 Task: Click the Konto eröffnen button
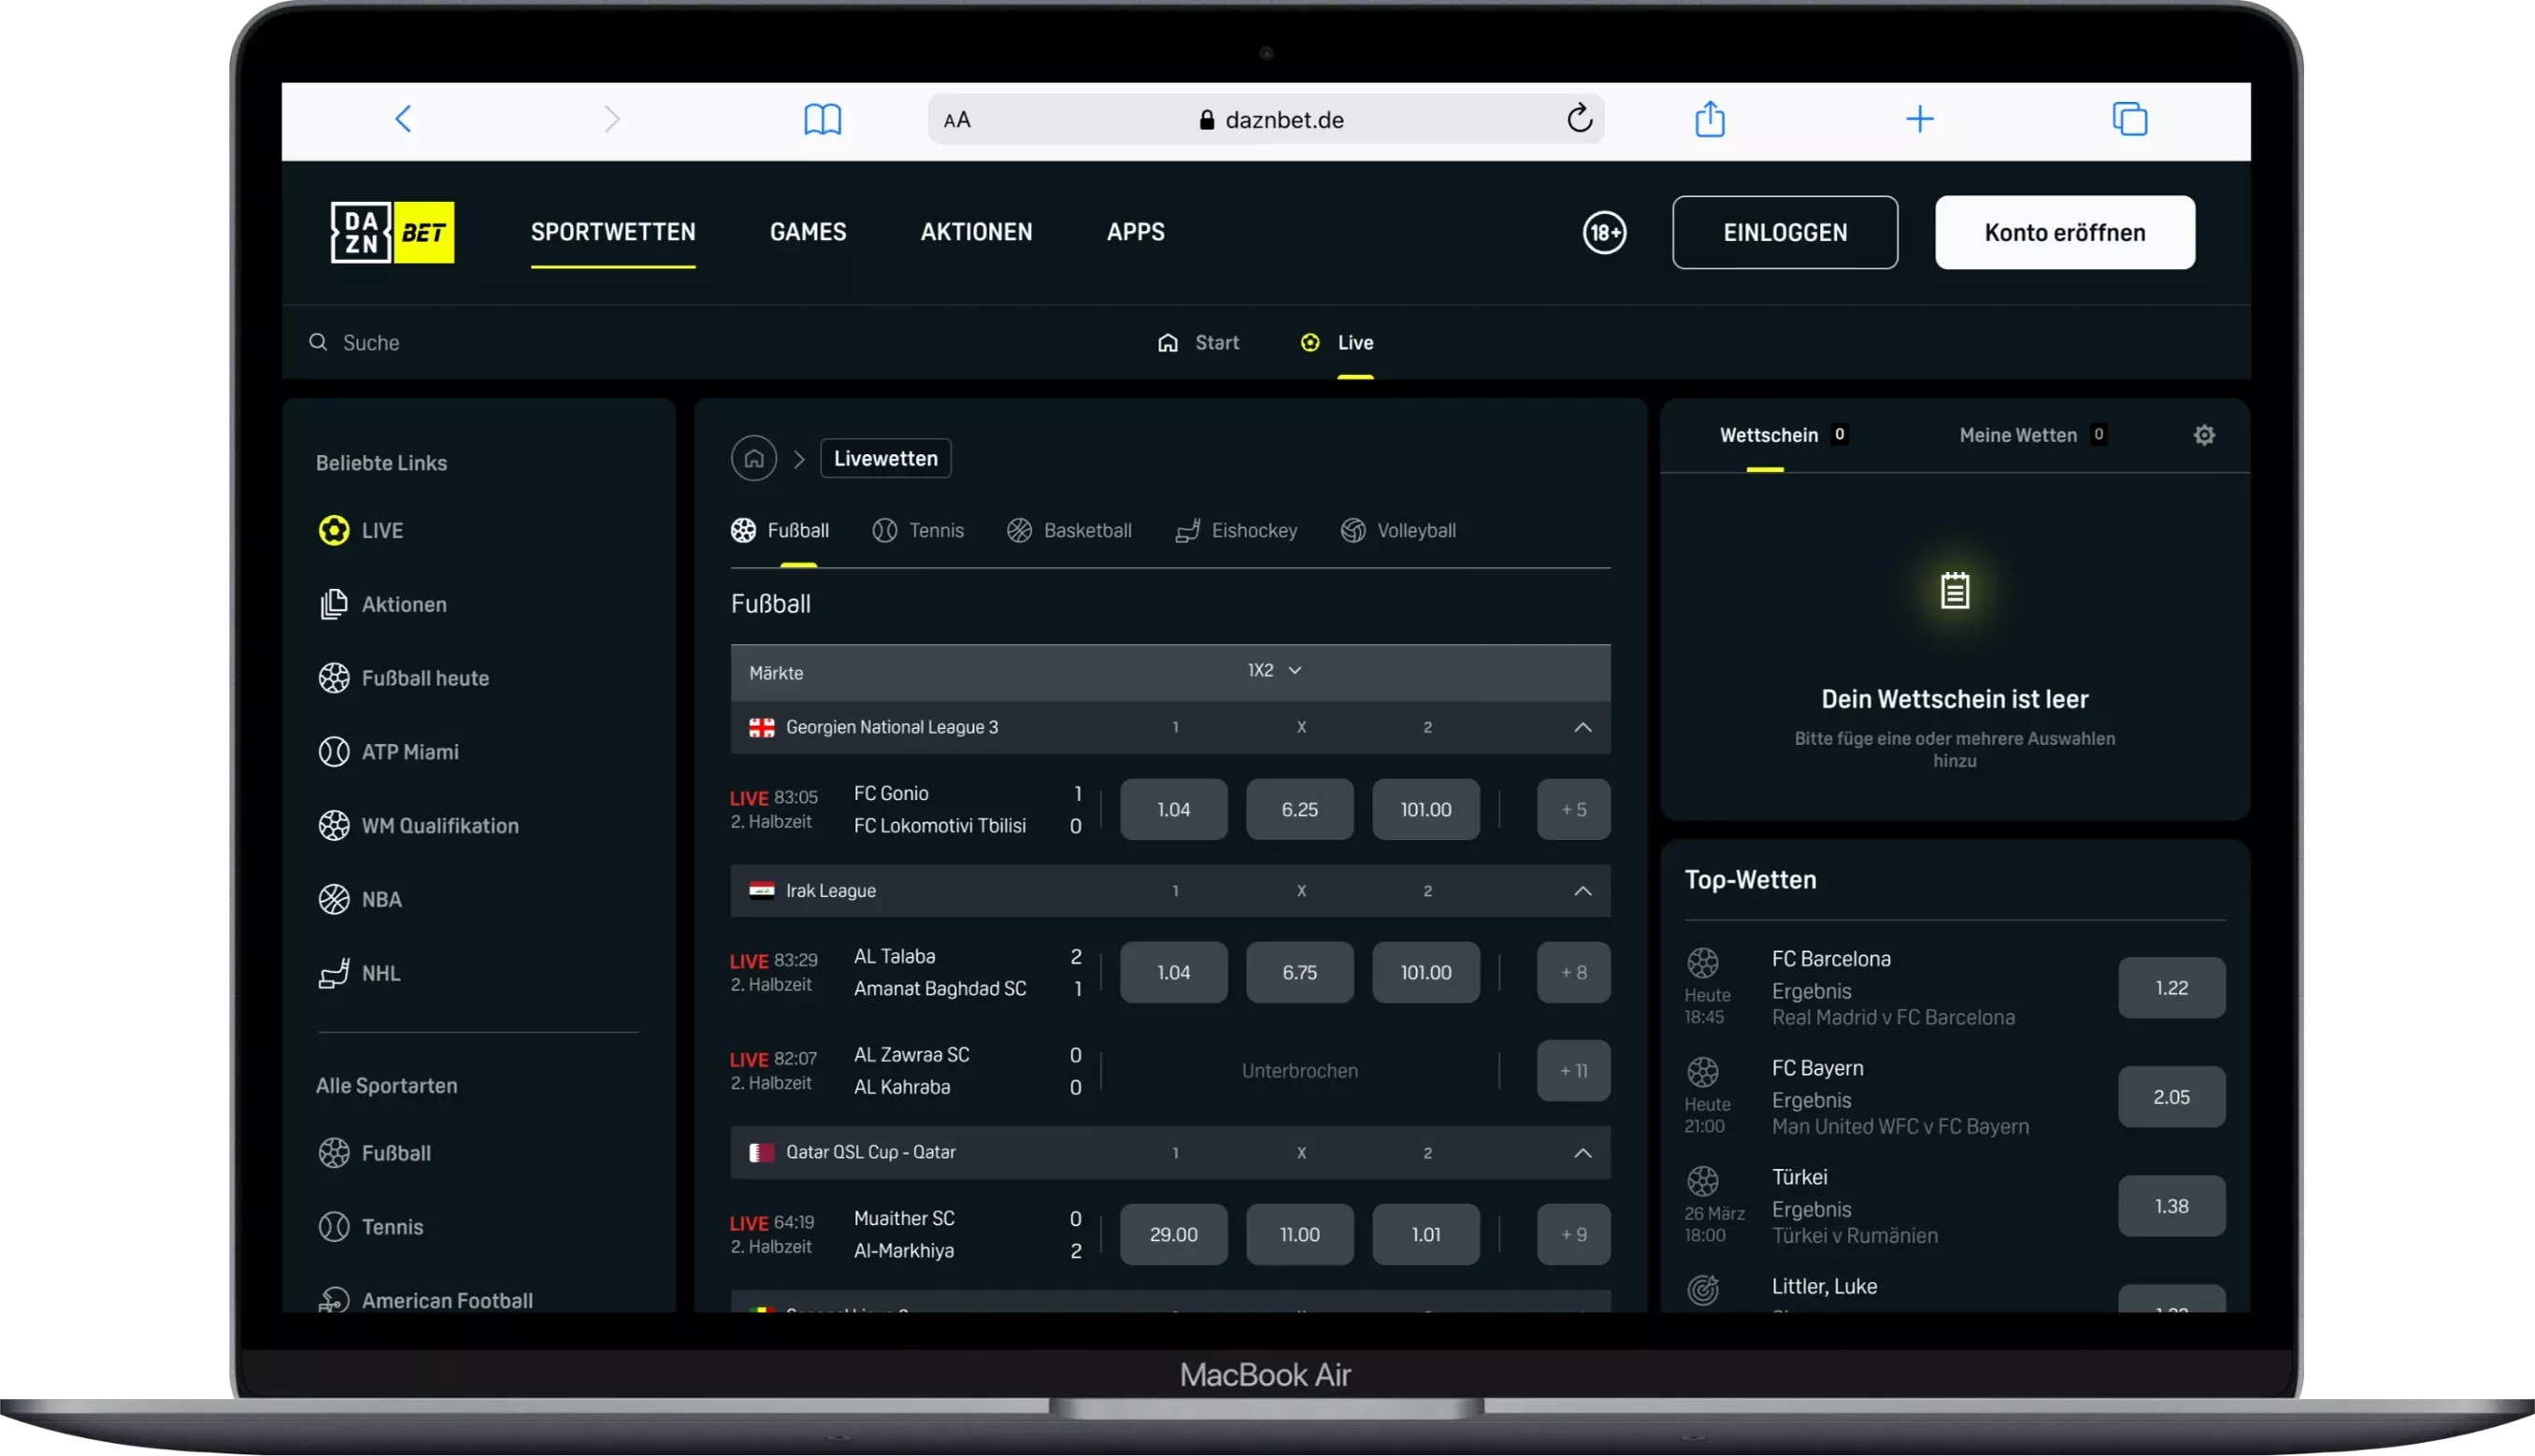pos(2063,232)
